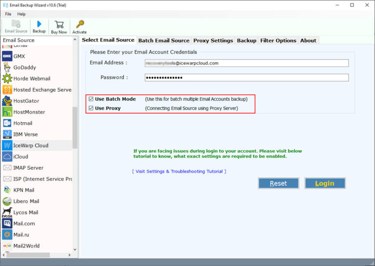Screen dimensions: 375x266
Task: Close the Email Backup Wizard window
Action: [x=367, y=5]
